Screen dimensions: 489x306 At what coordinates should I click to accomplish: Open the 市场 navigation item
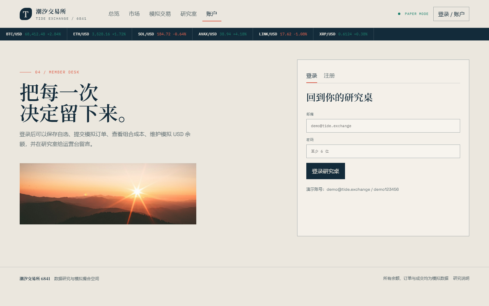(x=134, y=14)
